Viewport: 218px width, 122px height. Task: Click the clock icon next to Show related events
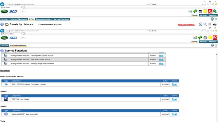click(x=200, y=24)
